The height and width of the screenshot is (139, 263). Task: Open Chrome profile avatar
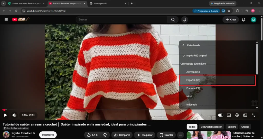point(253,11)
